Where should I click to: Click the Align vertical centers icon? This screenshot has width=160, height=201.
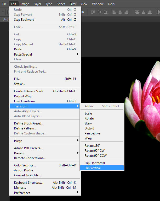tap(99, 12)
